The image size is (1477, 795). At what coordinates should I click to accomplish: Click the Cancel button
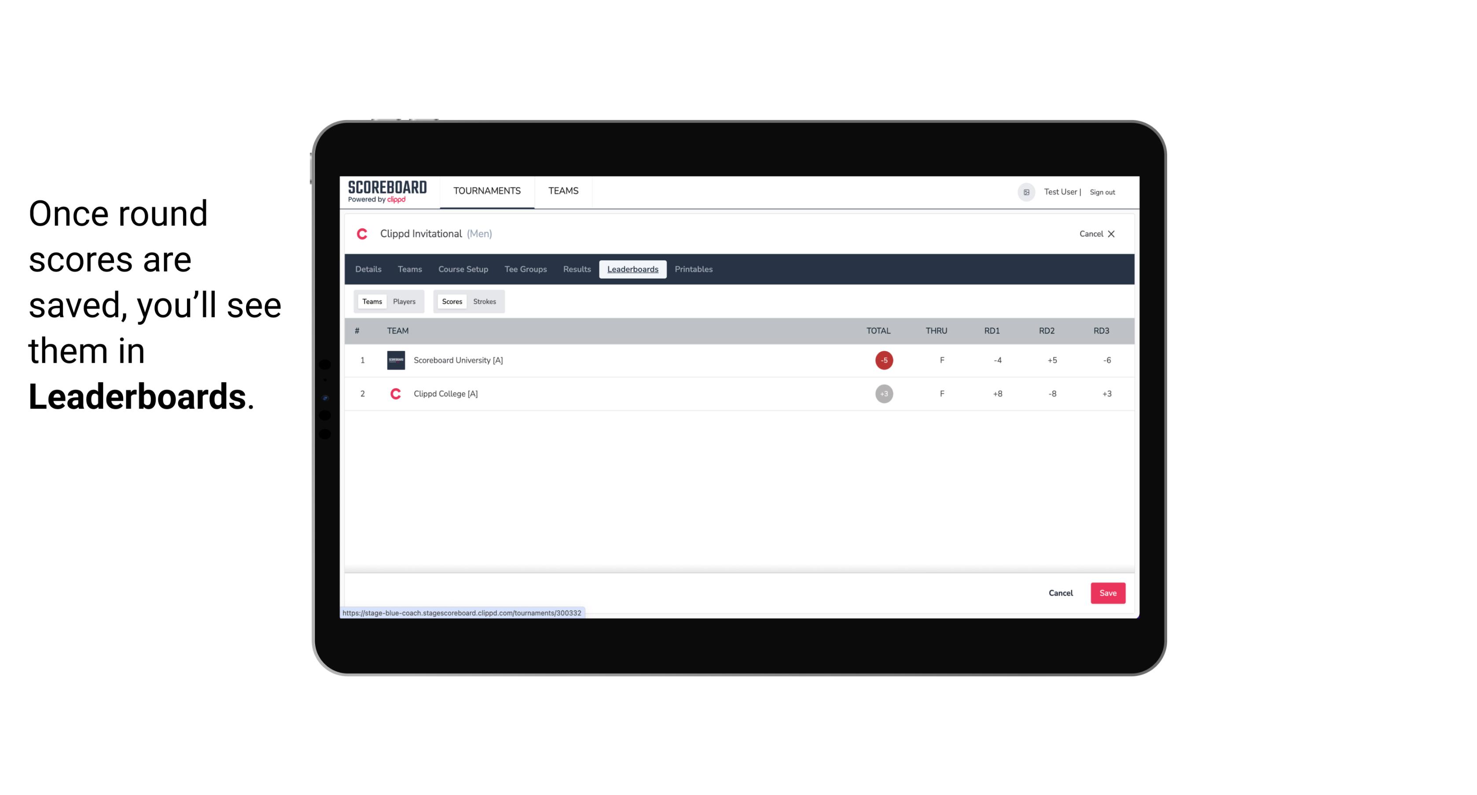click(1060, 593)
